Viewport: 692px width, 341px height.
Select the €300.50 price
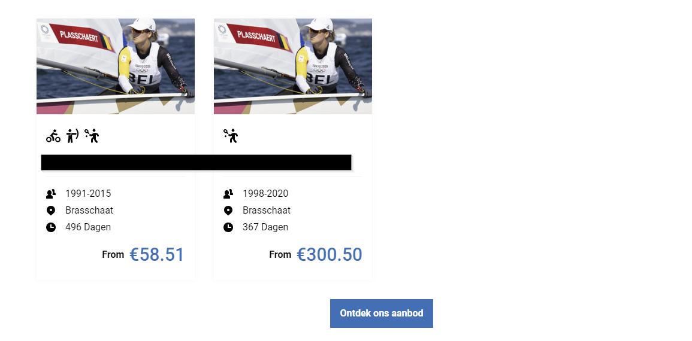[330, 255]
